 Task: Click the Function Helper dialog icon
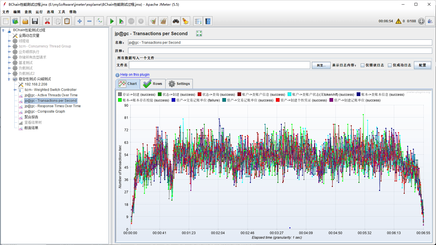[198, 21]
